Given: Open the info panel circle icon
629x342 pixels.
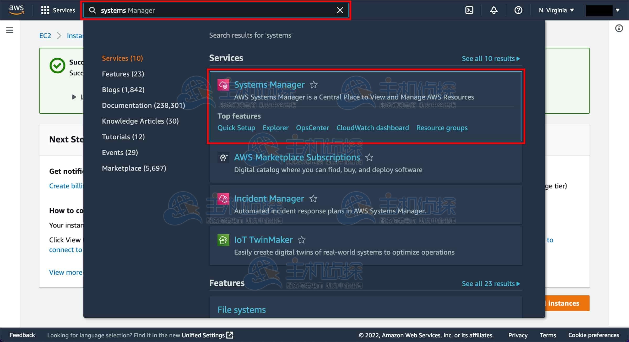Looking at the screenshot, I should 619,28.
